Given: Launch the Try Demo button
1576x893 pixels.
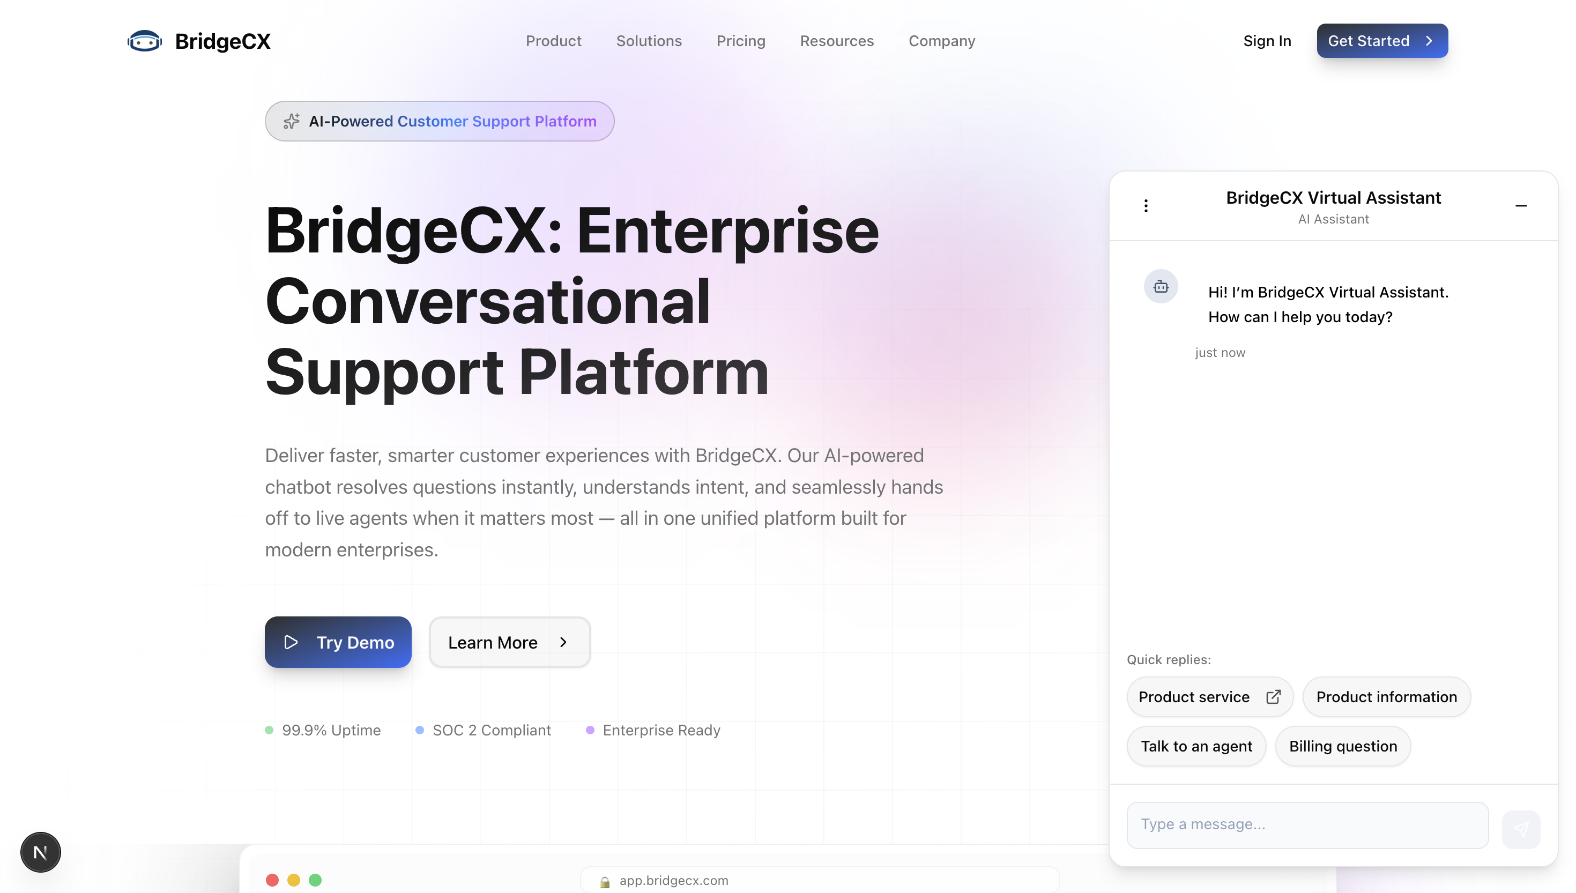Looking at the screenshot, I should [338, 642].
